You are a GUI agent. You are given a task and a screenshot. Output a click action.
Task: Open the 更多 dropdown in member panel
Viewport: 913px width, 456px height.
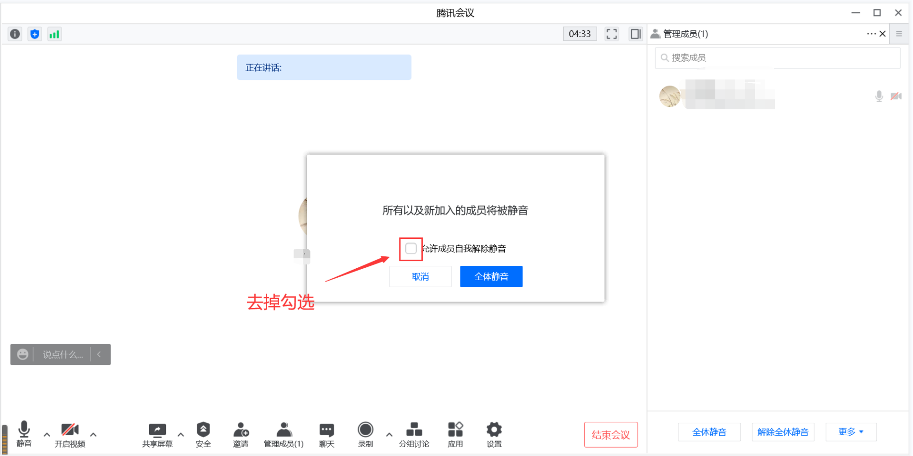tap(850, 432)
